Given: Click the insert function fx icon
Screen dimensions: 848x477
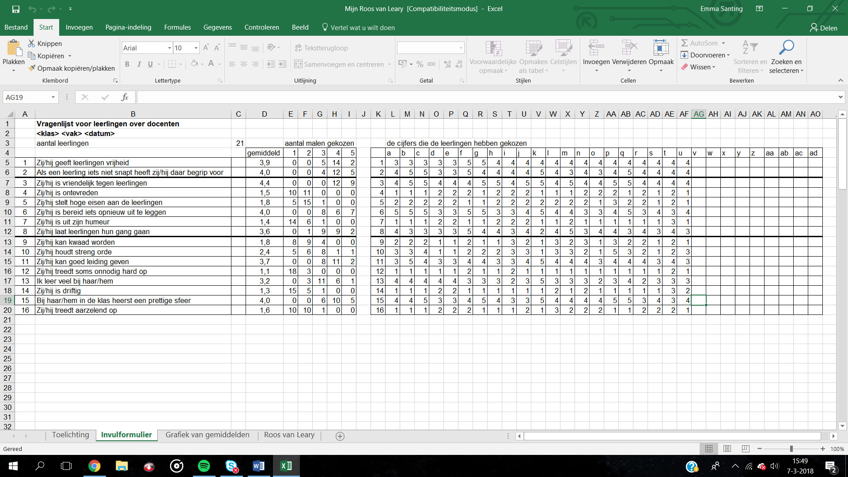Looking at the screenshot, I should point(125,97).
